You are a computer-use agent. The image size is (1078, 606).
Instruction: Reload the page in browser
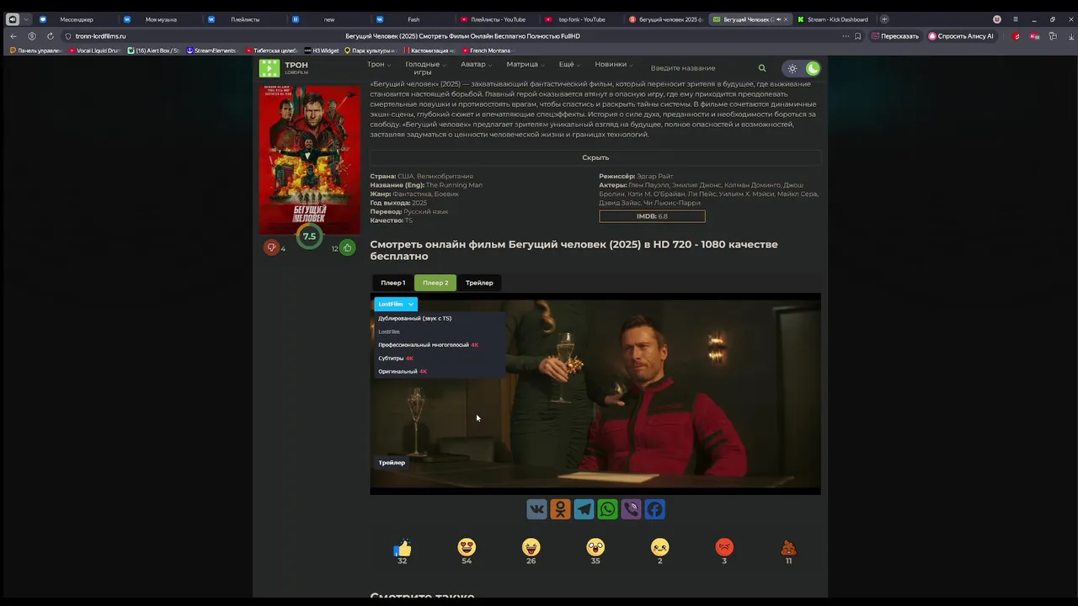point(51,36)
